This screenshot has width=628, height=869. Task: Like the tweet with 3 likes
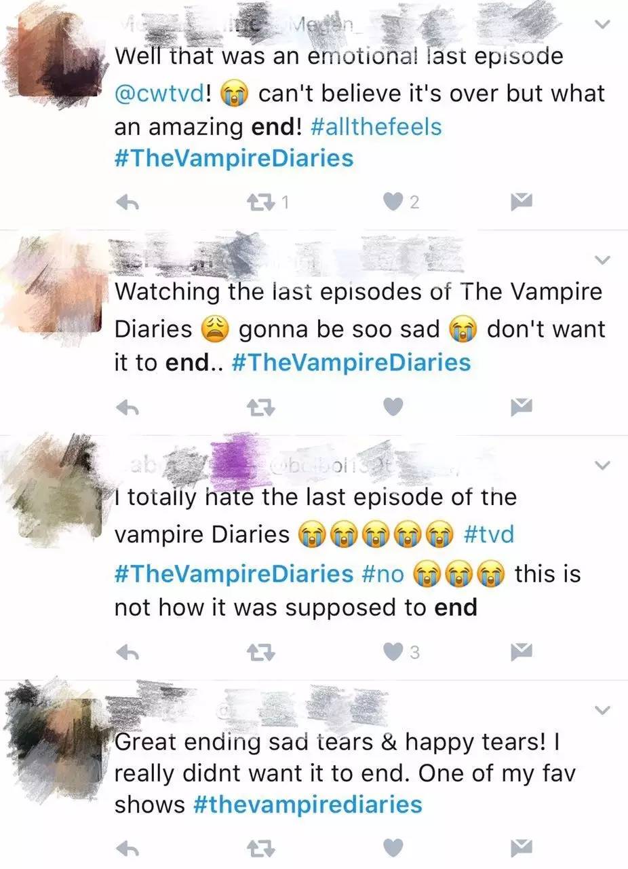394,652
